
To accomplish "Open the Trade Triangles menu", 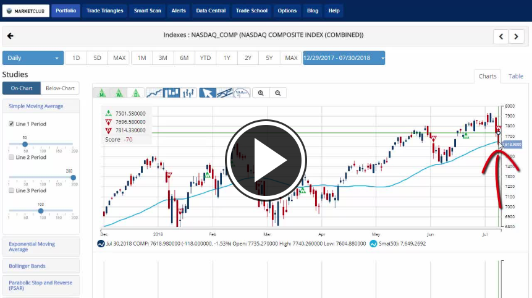I will [104, 11].
